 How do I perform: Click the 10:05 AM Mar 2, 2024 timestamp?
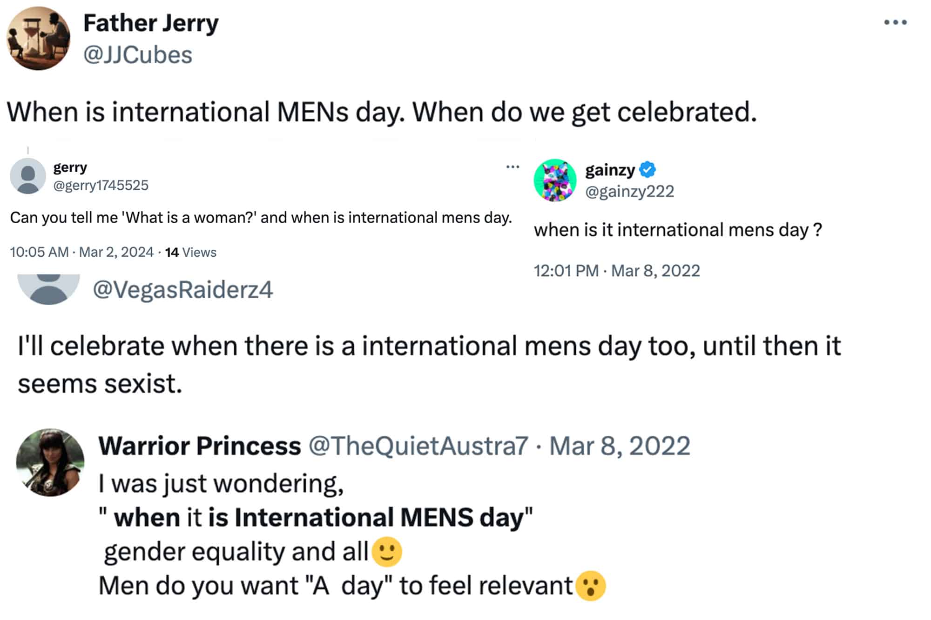81,252
